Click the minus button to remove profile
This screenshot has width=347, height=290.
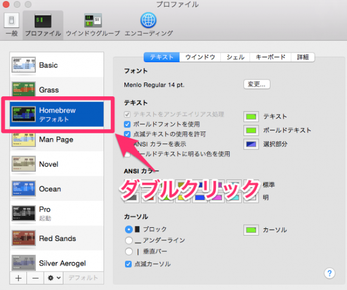(35, 278)
